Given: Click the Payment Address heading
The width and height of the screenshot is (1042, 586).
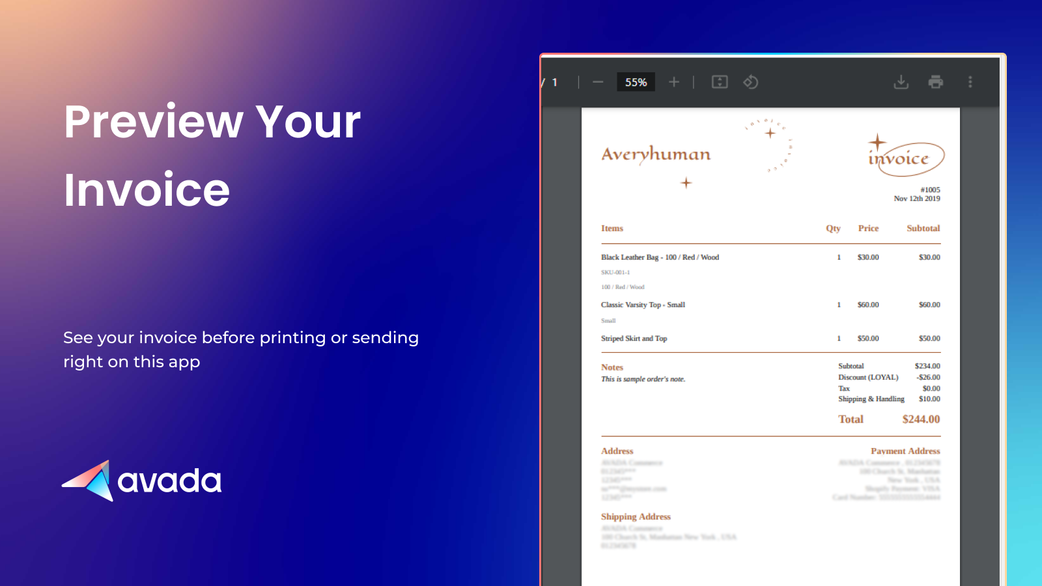Looking at the screenshot, I should click(905, 451).
